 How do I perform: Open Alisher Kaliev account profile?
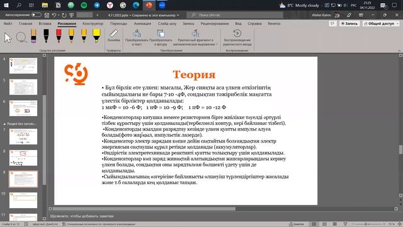326,15
